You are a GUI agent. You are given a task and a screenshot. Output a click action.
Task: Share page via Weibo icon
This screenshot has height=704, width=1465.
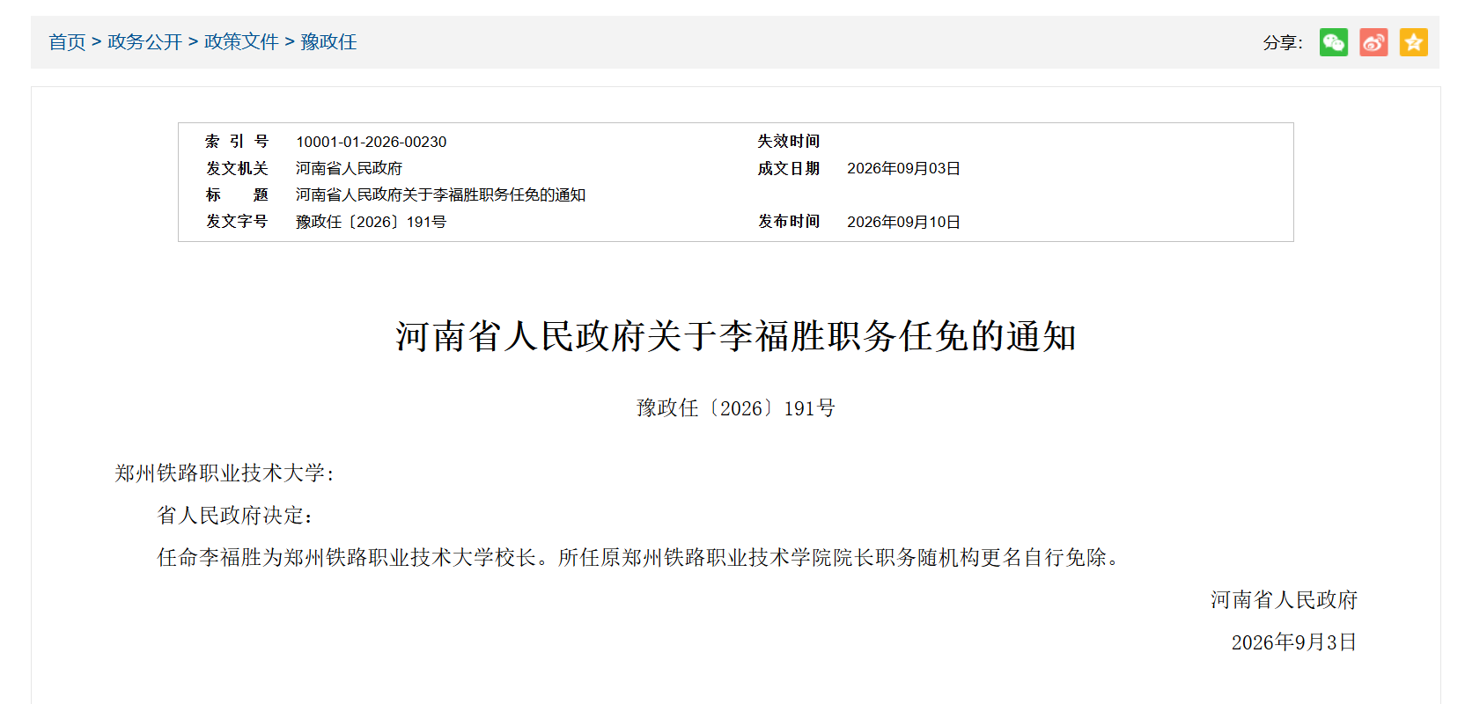[1373, 42]
